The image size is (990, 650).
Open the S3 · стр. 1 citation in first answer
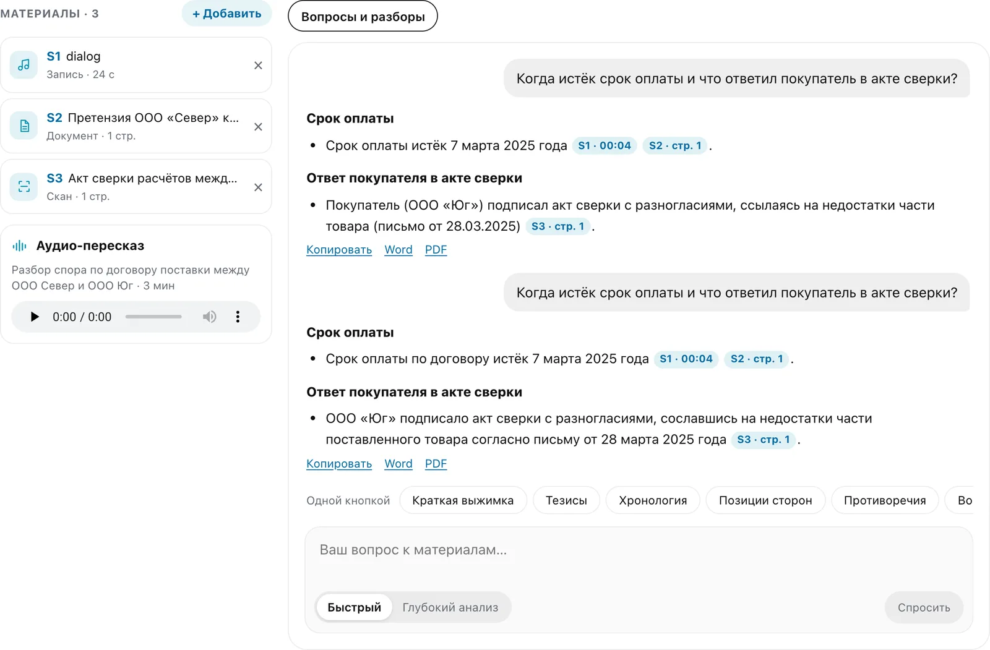[x=557, y=226]
